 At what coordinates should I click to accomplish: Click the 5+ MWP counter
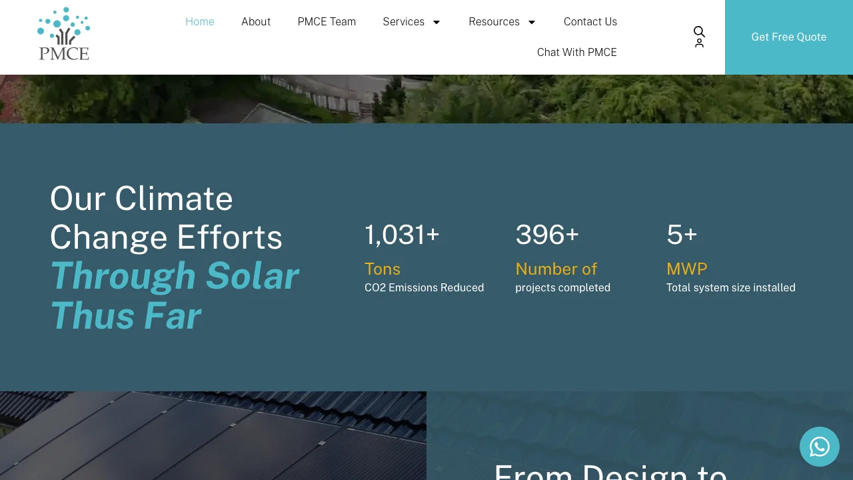coord(682,235)
